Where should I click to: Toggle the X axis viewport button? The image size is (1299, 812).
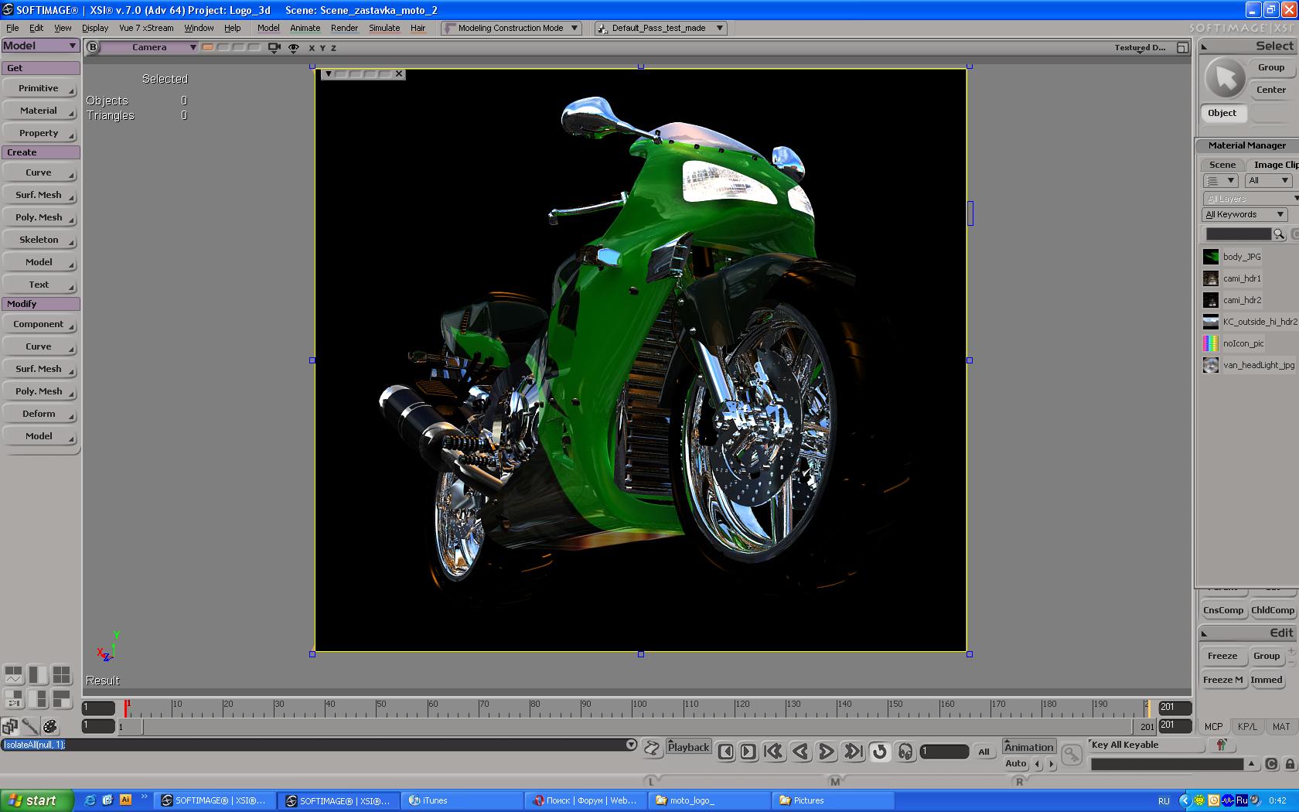click(x=312, y=48)
